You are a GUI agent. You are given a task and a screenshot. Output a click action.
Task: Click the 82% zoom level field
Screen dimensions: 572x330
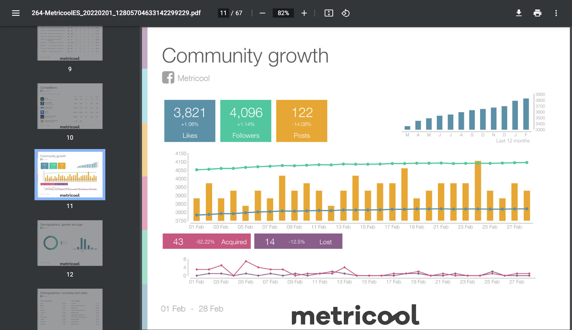[x=283, y=13]
